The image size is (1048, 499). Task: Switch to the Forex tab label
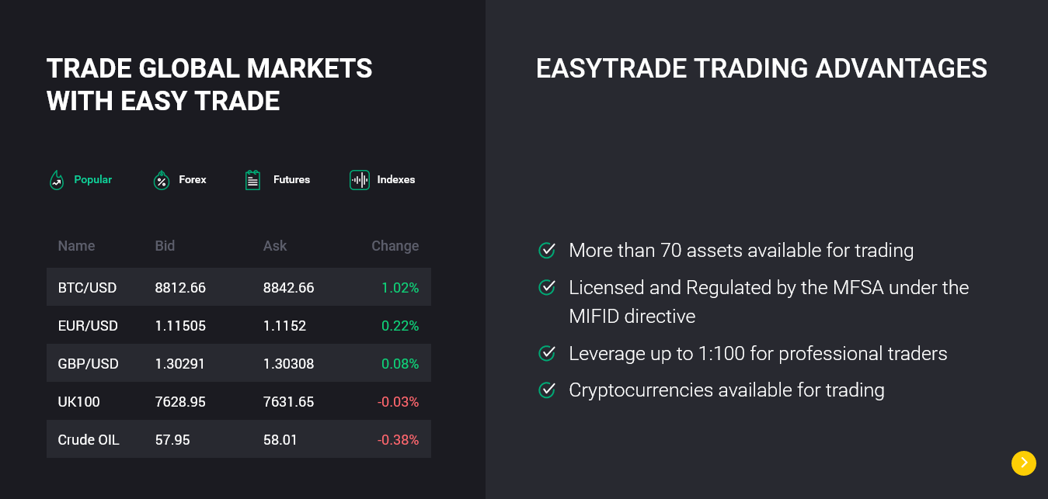pyautogui.click(x=193, y=180)
